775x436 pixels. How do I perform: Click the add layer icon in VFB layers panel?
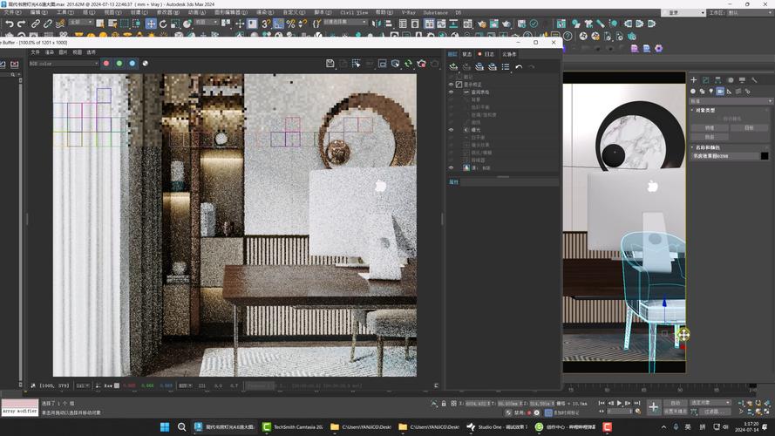(x=453, y=67)
